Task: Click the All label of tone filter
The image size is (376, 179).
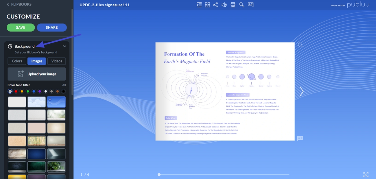Action: (x=64, y=85)
